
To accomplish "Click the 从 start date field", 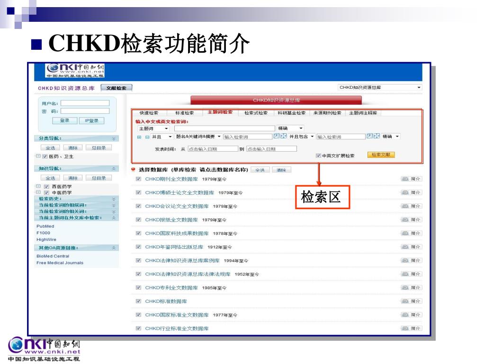I will pyautogui.click(x=213, y=149).
